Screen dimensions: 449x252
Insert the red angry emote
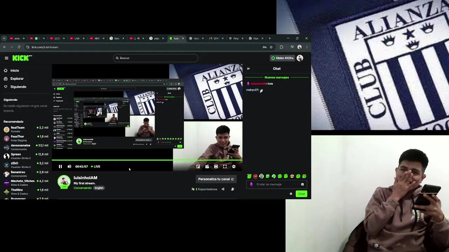255,176
